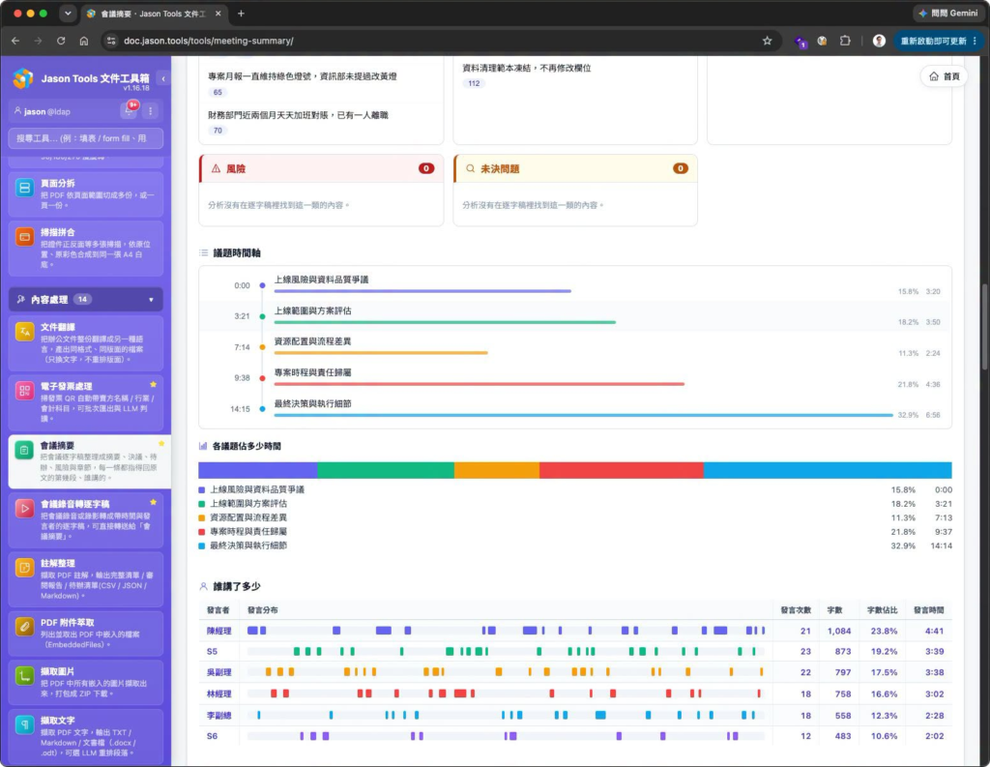This screenshot has width=990, height=767.
Task: Toggle favorite star on 會議錄音轉逐字稿
Action: tap(154, 502)
